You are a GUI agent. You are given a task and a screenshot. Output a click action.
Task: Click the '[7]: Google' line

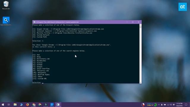pos(37,67)
